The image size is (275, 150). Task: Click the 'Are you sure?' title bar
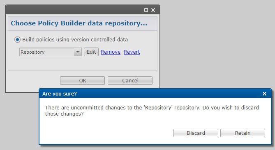[151, 94]
